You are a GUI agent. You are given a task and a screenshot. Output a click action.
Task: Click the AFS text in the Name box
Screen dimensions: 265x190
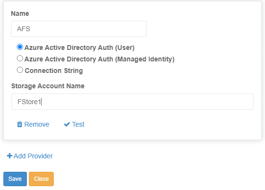click(x=24, y=29)
